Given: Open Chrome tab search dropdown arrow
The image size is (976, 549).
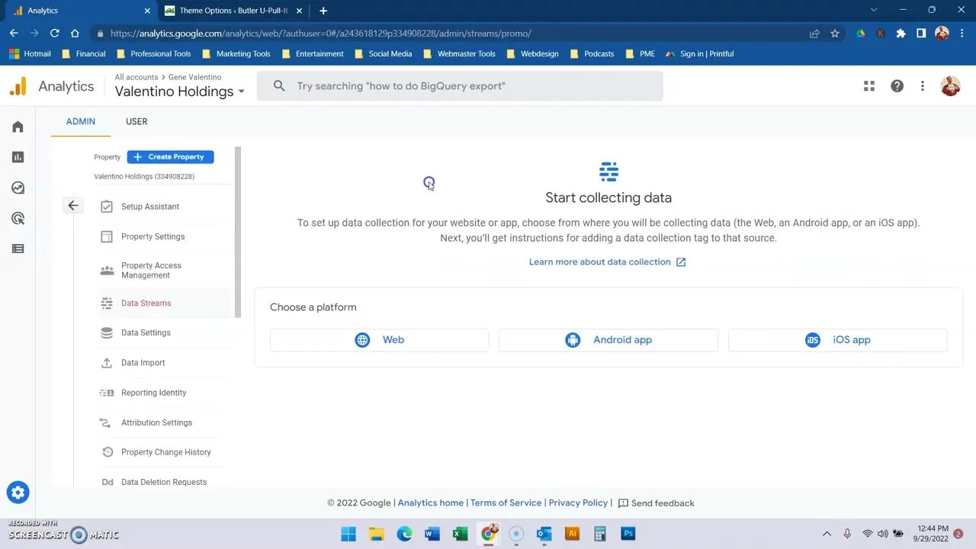Looking at the screenshot, I should click(x=874, y=10).
